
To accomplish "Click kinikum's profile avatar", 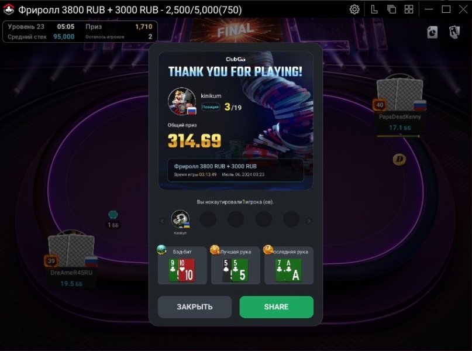I will [x=181, y=101].
